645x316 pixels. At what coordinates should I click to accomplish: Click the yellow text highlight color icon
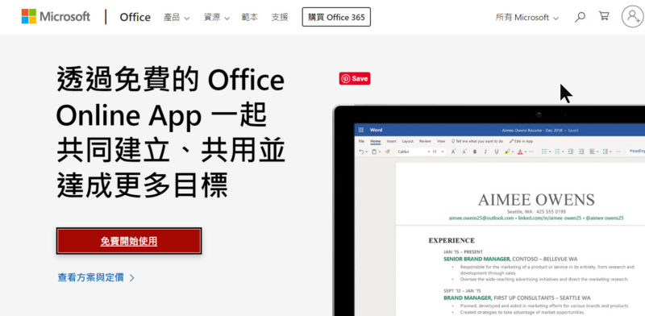point(507,152)
